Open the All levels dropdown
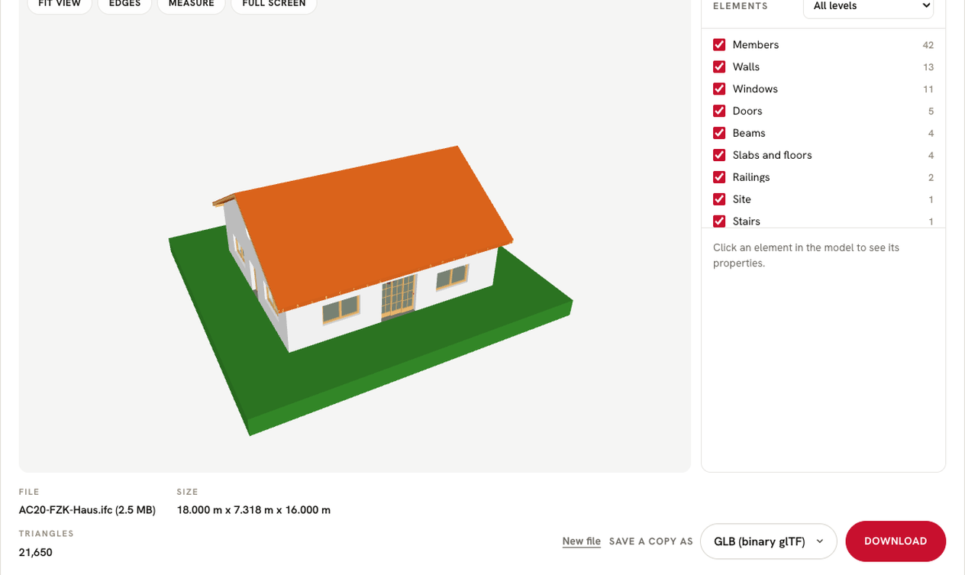This screenshot has width=965, height=575. pyautogui.click(x=868, y=6)
